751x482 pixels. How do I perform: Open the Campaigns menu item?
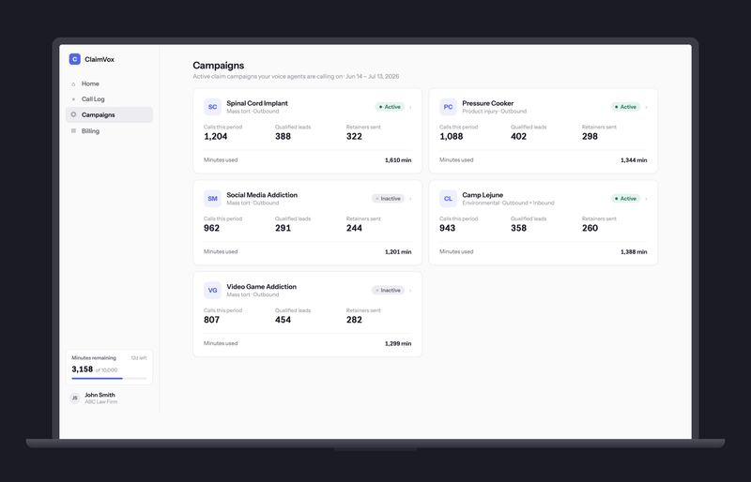click(x=109, y=115)
